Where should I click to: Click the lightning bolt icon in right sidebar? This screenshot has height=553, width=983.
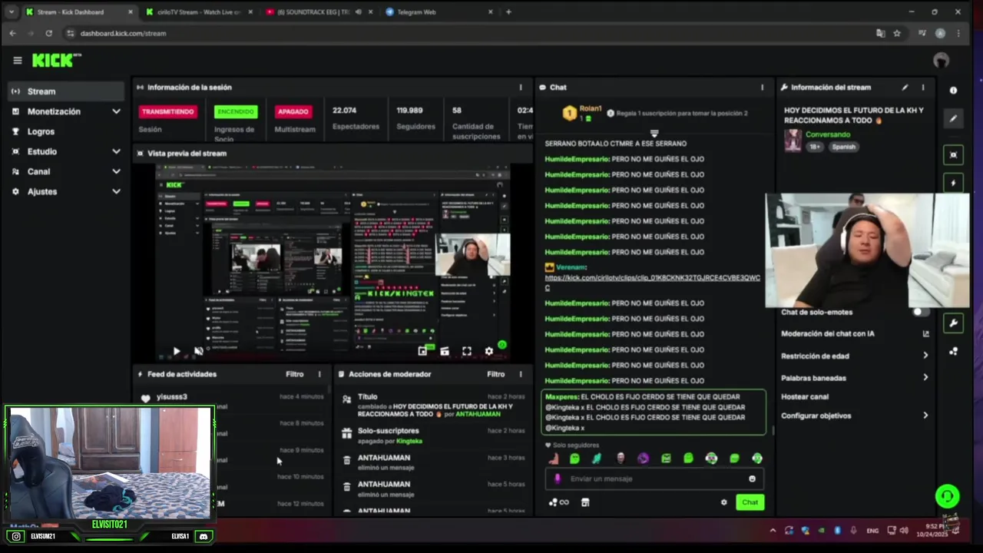tap(953, 183)
